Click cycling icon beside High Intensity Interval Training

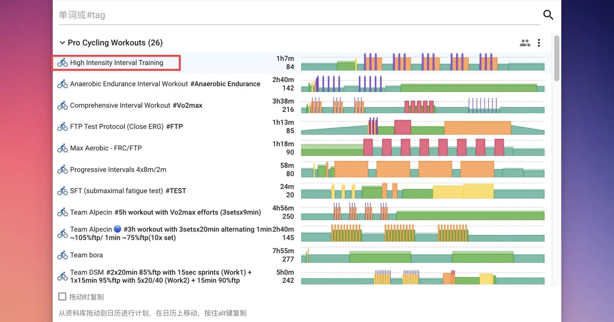coord(62,63)
